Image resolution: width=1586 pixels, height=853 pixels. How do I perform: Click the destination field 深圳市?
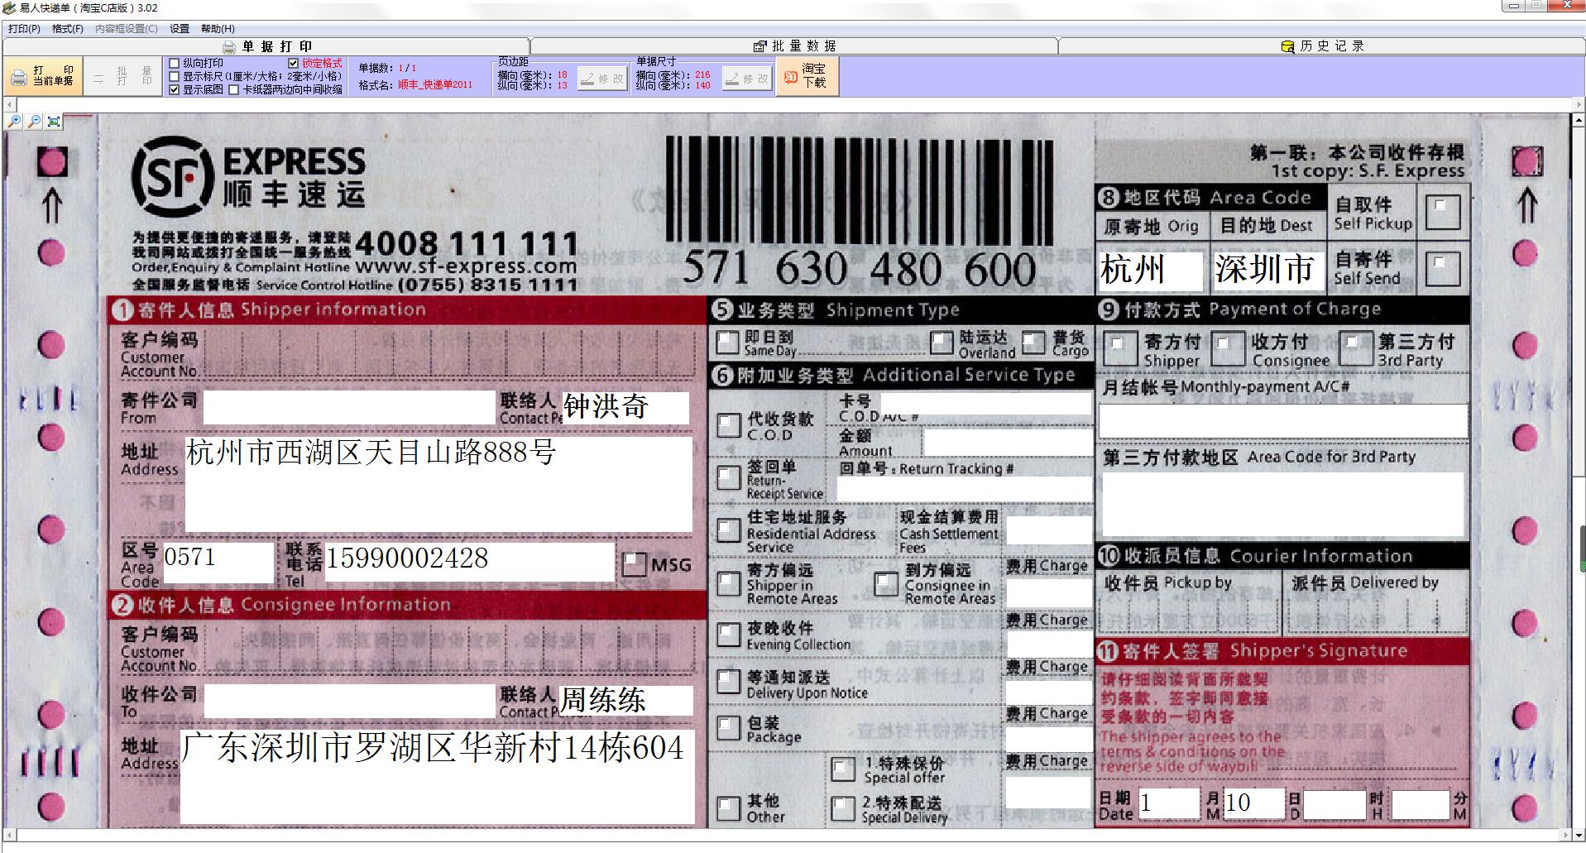click(x=1267, y=271)
